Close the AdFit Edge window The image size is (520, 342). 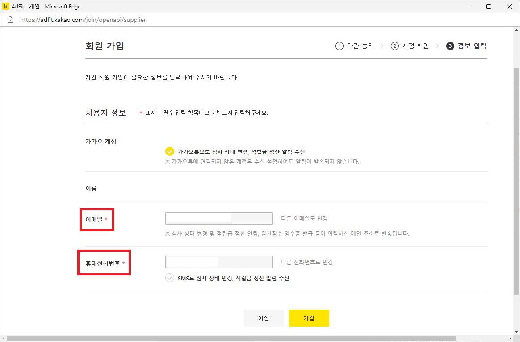click(509, 7)
